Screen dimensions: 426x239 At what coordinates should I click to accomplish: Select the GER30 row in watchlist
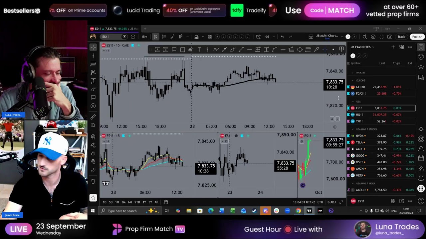click(381, 87)
